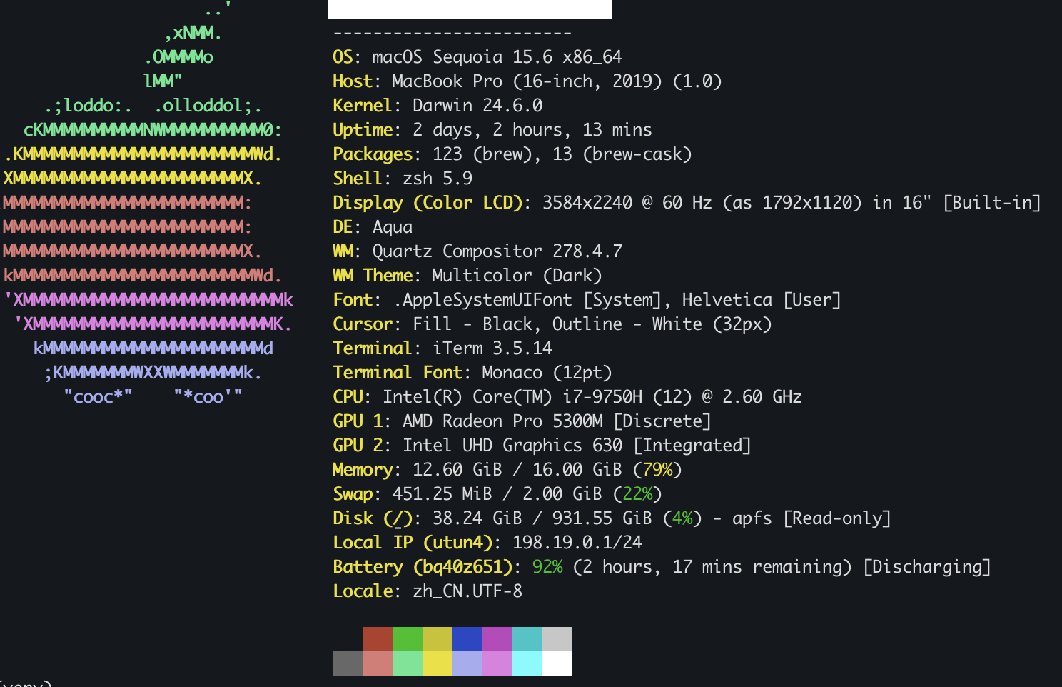Click the 'Kernel' label
This screenshot has width=1062, height=687.
coord(363,106)
